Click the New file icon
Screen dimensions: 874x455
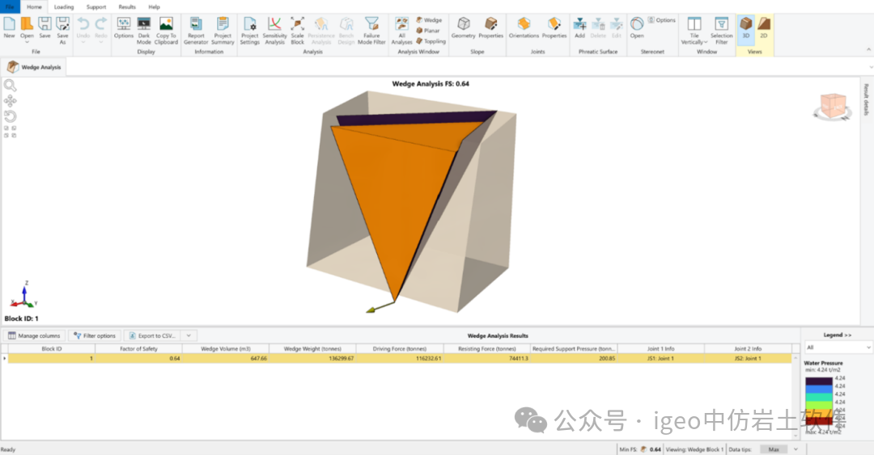pyautogui.click(x=10, y=27)
